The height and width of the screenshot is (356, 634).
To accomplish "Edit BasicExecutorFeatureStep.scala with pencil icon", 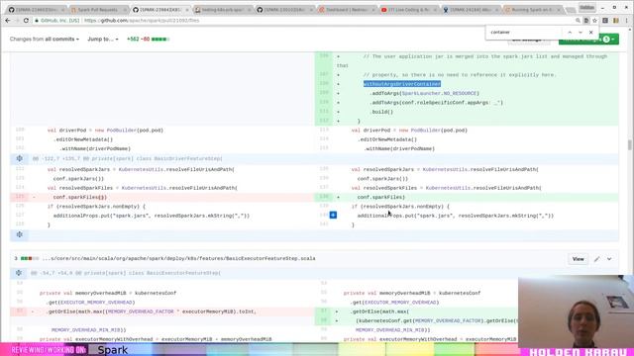I will click(x=596, y=259).
